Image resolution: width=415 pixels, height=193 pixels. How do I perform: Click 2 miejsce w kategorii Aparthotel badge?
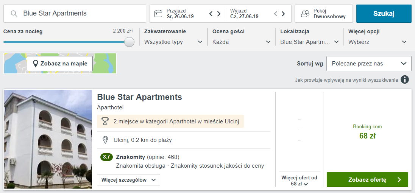click(170, 121)
